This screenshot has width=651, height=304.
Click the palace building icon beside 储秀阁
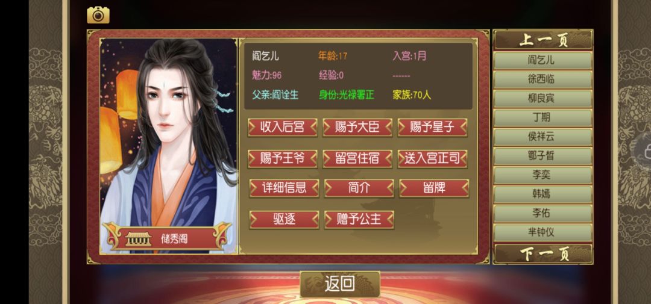click(138, 239)
